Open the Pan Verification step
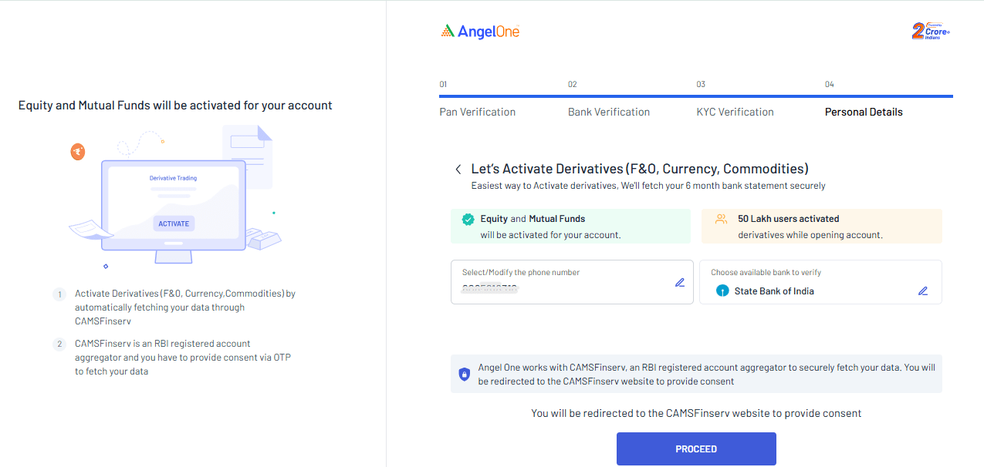The height and width of the screenshot is (467, 984). tap(478, 112)
